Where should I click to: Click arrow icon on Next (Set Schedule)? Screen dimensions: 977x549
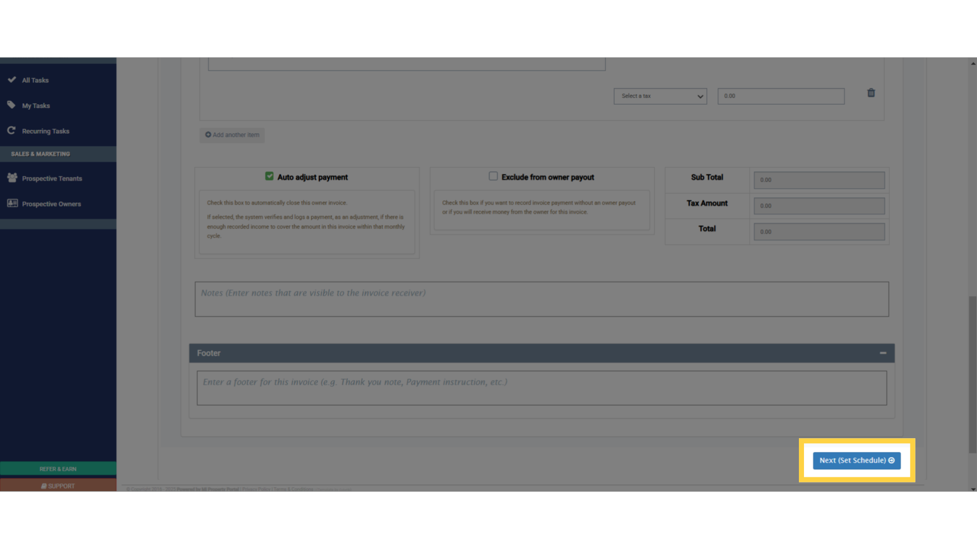point(892,461)
